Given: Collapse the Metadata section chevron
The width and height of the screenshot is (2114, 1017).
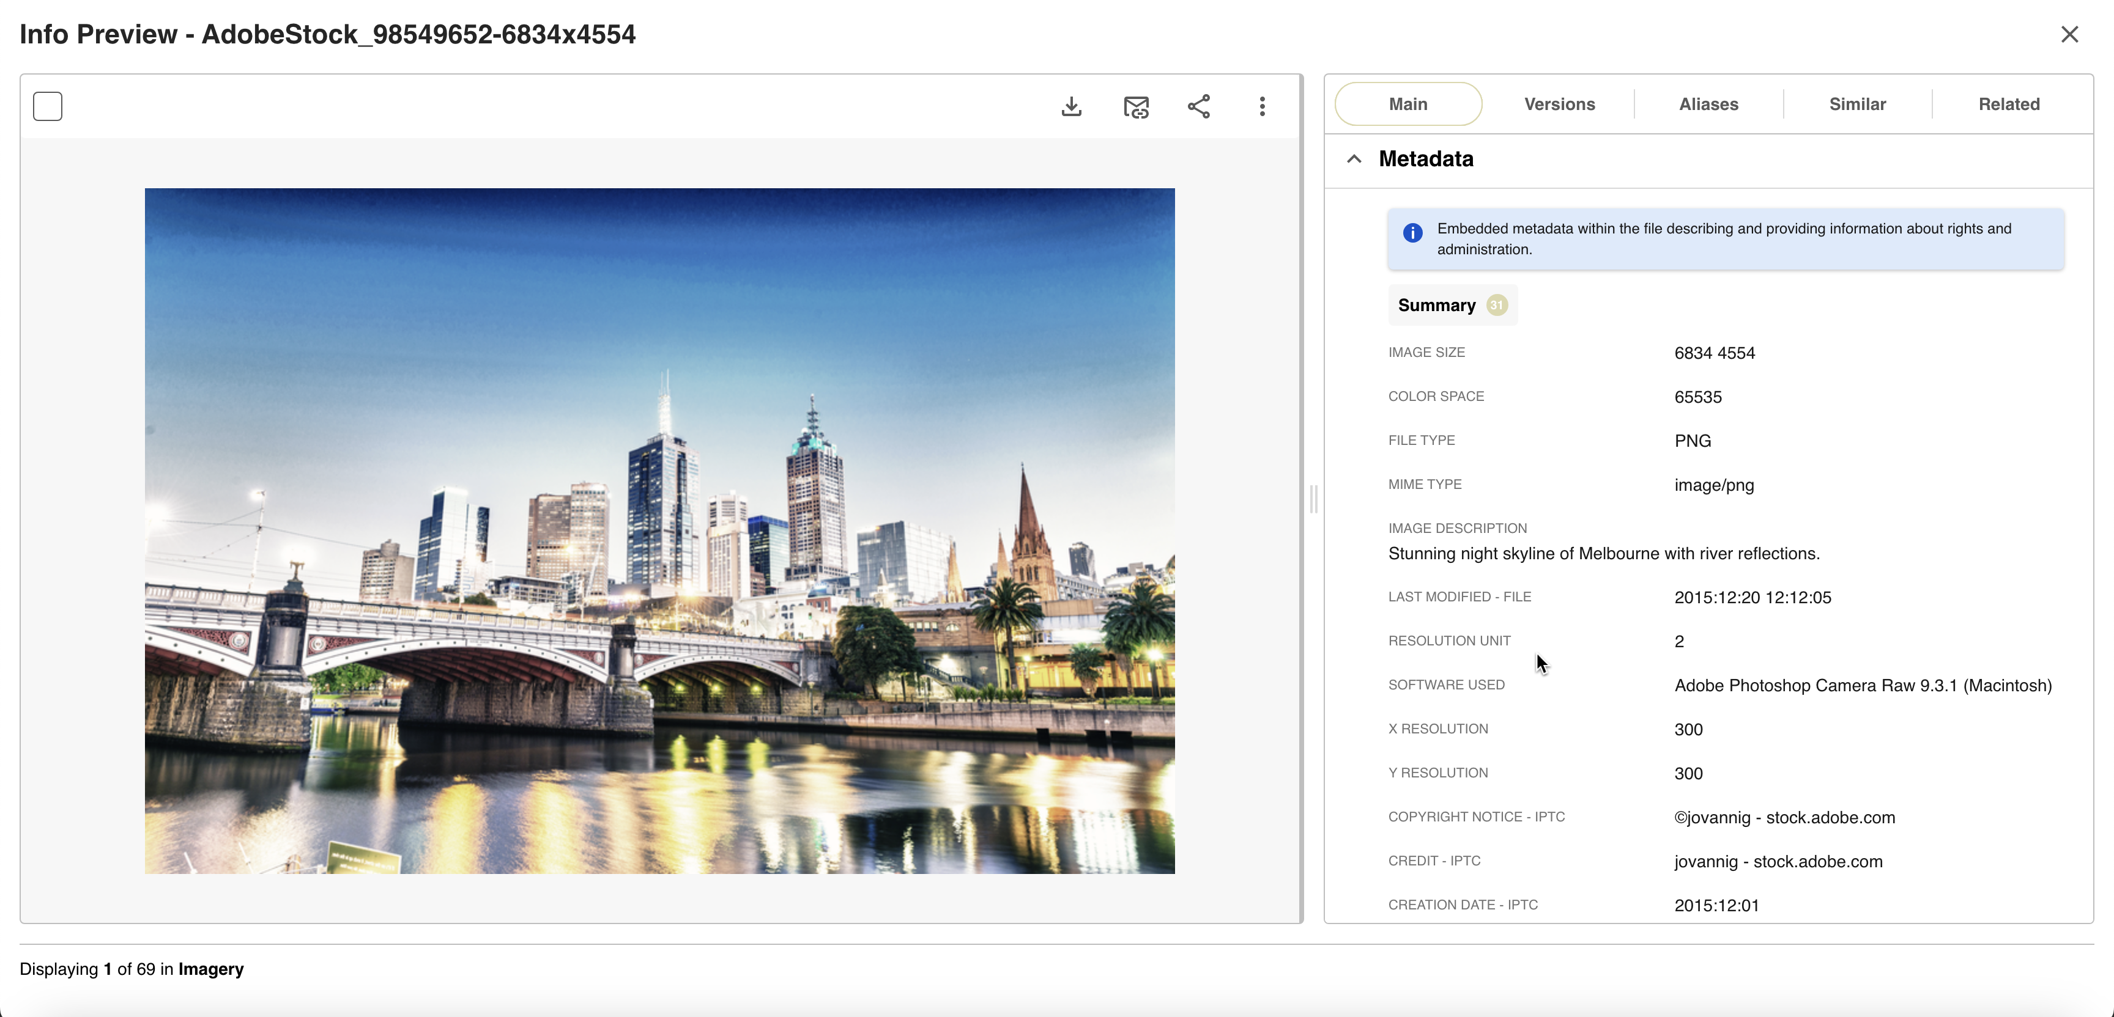Looking at the screenshot, I should (x=1354, y=159).
